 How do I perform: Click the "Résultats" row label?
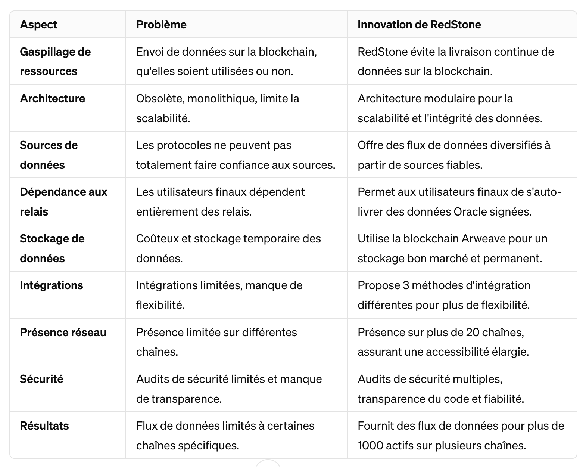click(x=44, y=426)
